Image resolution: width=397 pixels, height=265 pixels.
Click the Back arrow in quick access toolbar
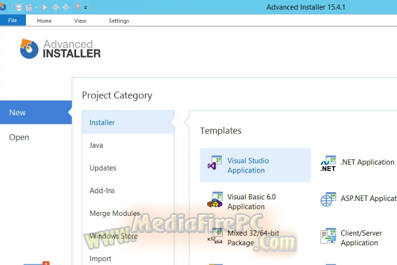pos(55,7)
